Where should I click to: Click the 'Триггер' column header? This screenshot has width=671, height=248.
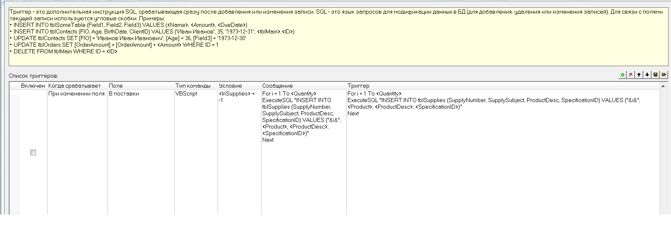coord(358,86)
